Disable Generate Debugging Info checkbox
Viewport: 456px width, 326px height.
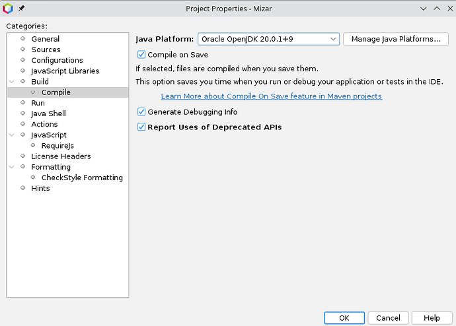click(x=141, y=112)
